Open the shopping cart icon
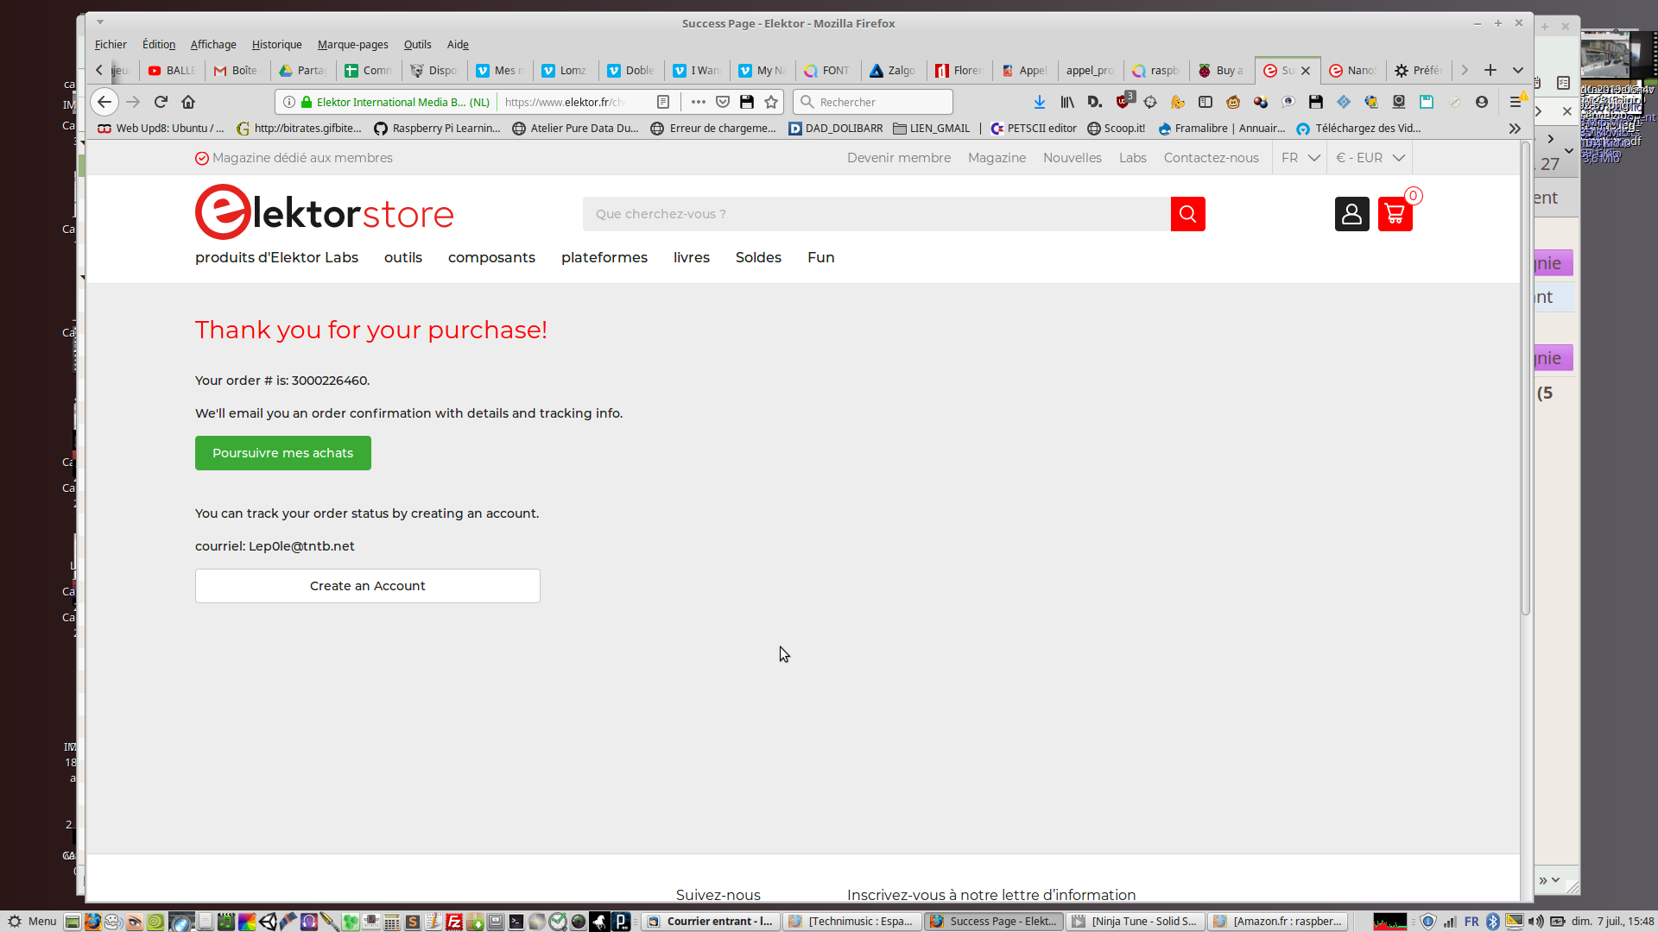Image resolution: width=1658 pixels, height=932 pixels. [1395, 214]
